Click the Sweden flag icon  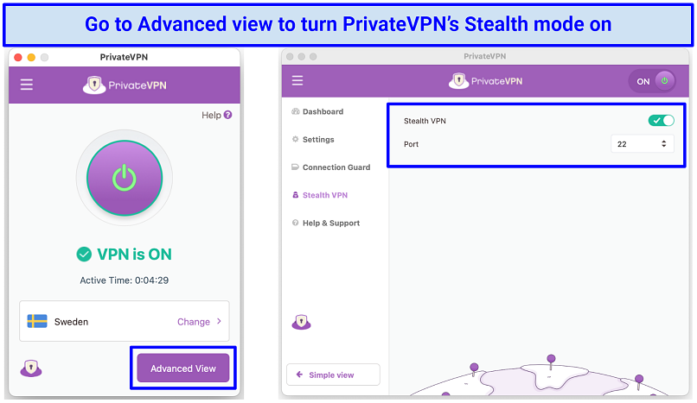37,321
